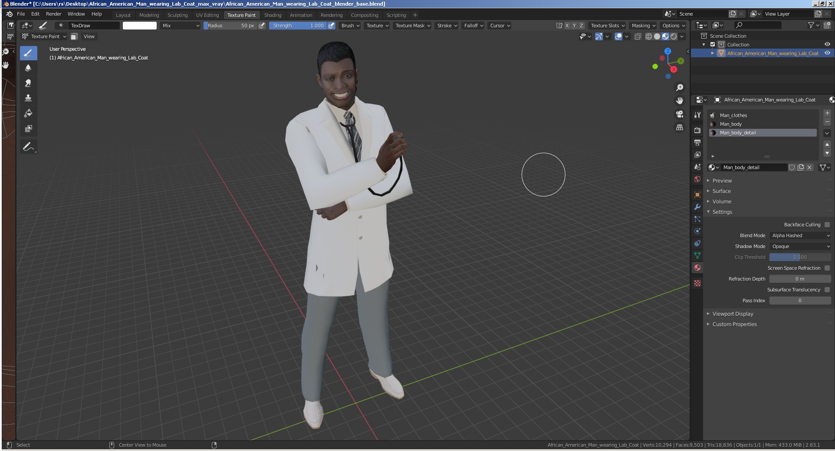Click the white brush color swatch
This screenshot has height=451, width=835.
140,26
